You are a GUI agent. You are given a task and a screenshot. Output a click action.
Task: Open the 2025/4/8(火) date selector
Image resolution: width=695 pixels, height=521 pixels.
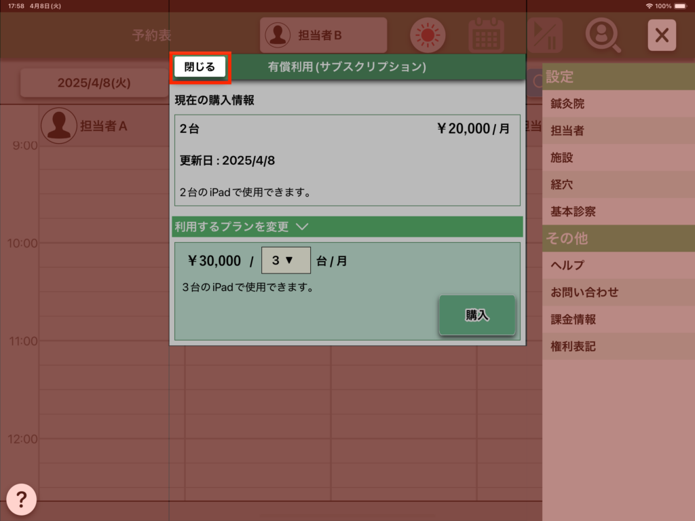coord(94,83)
